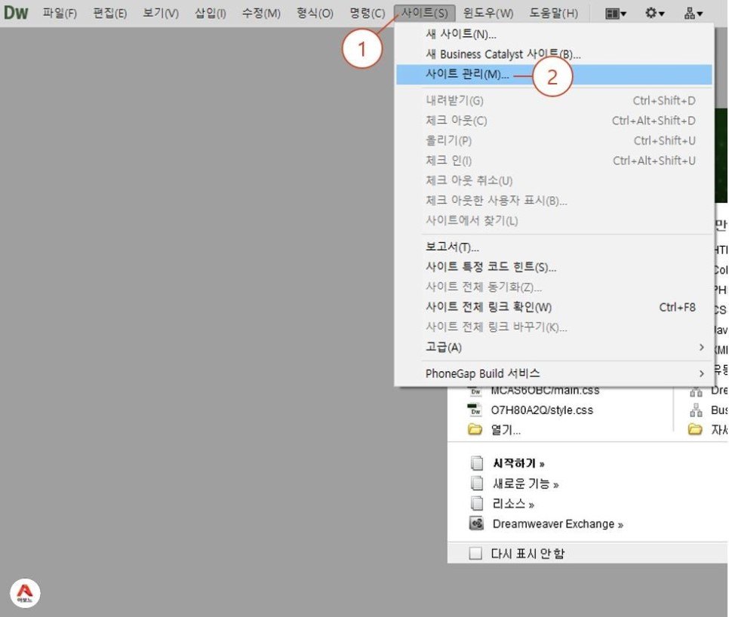Choose 새 사이트(N)... menu entry
The height and width of the screenshot is (617, 729).
coord(553,34)
